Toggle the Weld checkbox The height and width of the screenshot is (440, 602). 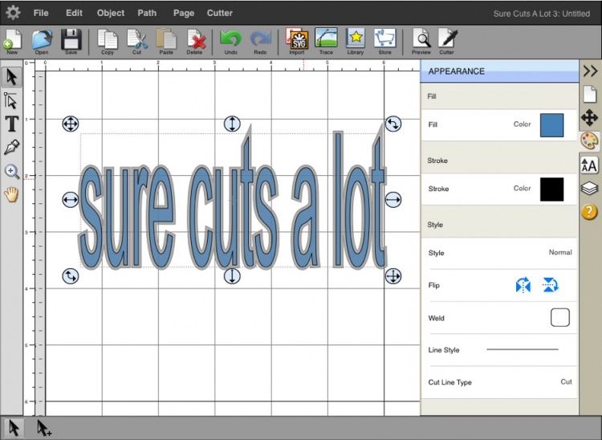coord(559,317)
